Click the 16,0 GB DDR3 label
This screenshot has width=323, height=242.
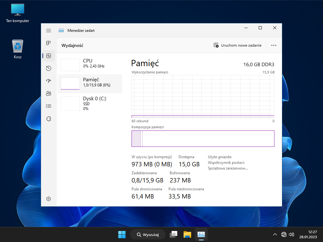tap(259, 64)
